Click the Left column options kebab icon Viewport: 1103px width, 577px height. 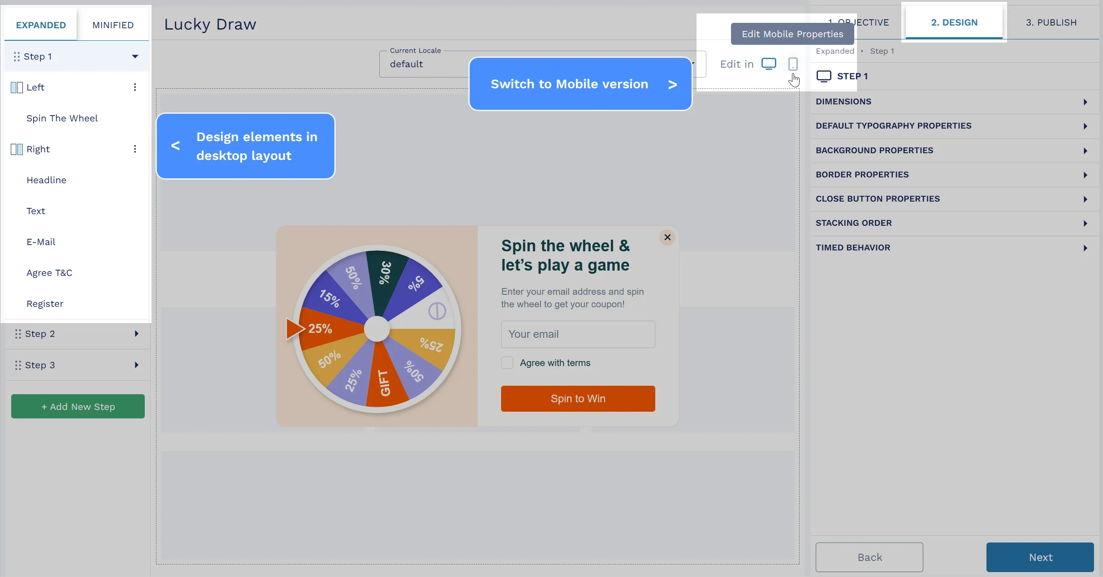coord(135,87)
